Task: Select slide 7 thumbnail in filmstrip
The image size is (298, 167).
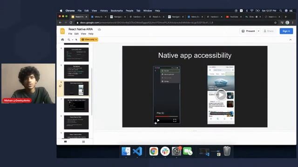Action: click(76, 105)
